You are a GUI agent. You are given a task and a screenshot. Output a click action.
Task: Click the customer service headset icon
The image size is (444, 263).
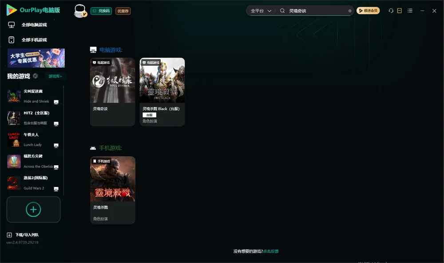pyautogui.click(x=391, y=11)
